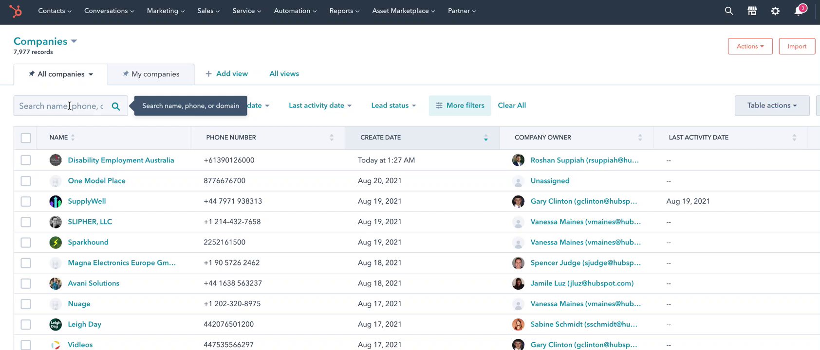
Task: Click the Vidleos company logo
Action: pyautogui.click(x=56, y=345)
